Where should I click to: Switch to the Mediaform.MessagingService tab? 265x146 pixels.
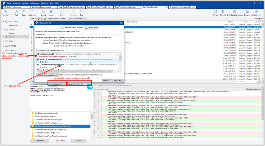(x=183, y=7)
